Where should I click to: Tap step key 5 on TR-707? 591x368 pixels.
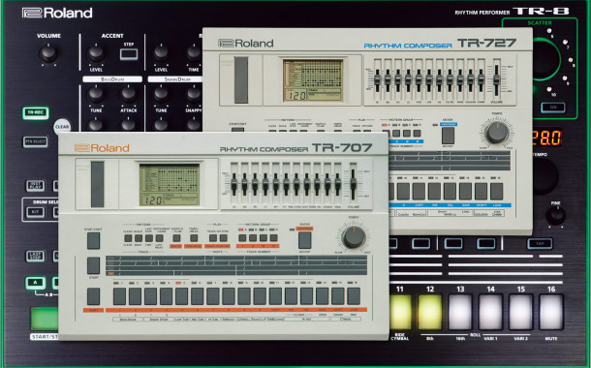[182, 296]
